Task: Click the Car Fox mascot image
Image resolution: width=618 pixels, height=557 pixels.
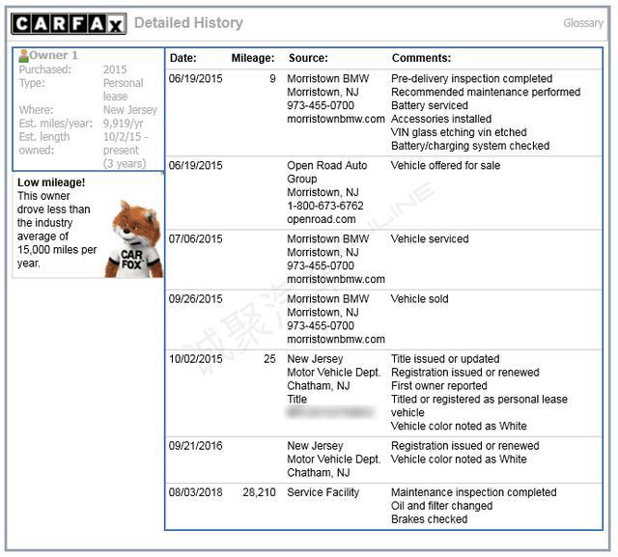Action: pyautogui.click(x=133, y=239)
